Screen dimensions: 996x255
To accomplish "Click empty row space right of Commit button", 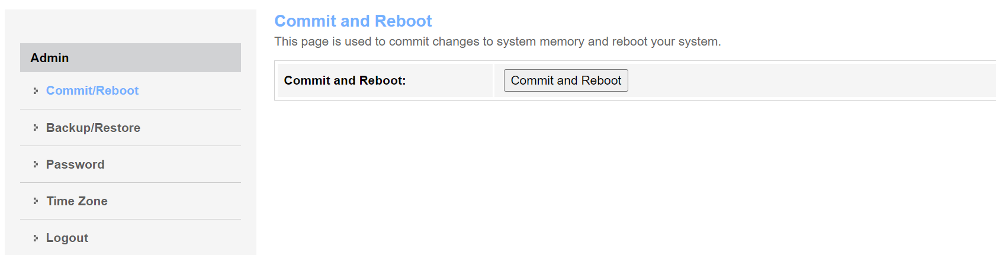I will click(799, 80).
